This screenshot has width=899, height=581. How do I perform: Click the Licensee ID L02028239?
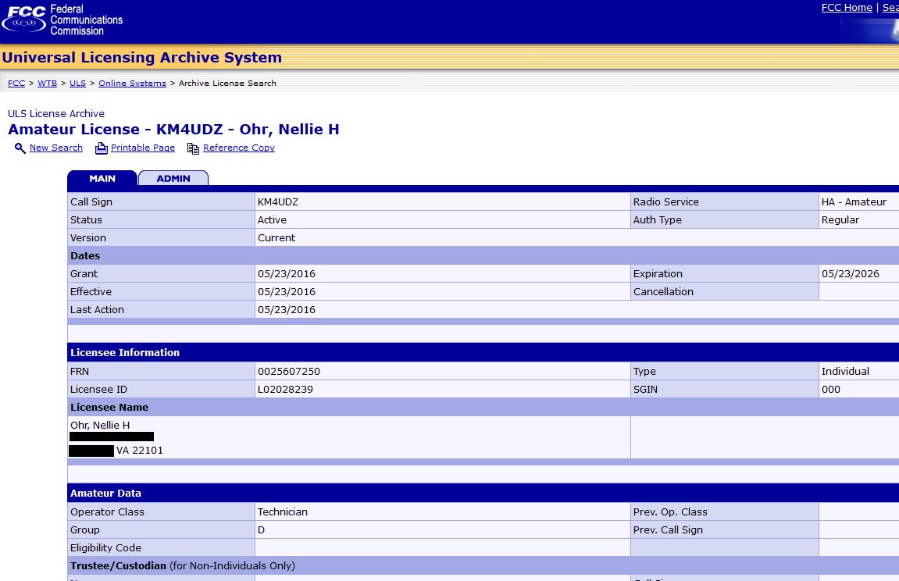pos(285,389)
